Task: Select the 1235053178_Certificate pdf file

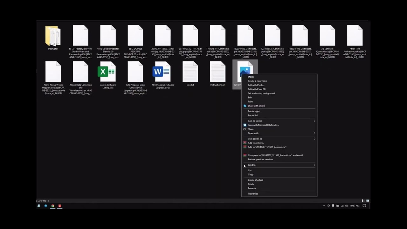Action: [x=272, y=42]
